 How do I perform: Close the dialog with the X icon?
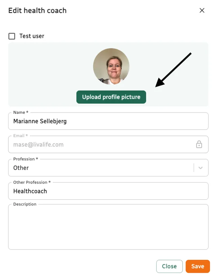tap(202, 10)
